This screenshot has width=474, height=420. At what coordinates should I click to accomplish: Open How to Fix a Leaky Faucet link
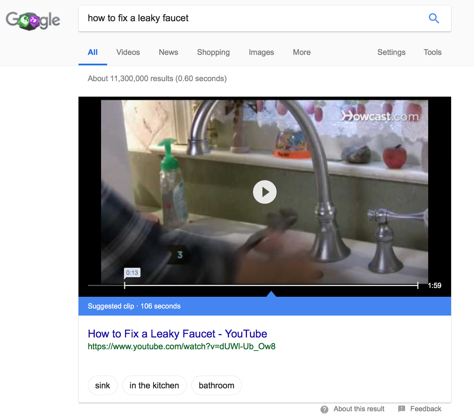(x=177, y=334)
